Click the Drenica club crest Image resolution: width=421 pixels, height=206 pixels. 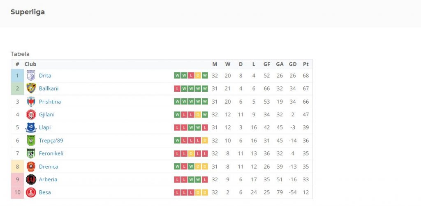click(31, 167)
